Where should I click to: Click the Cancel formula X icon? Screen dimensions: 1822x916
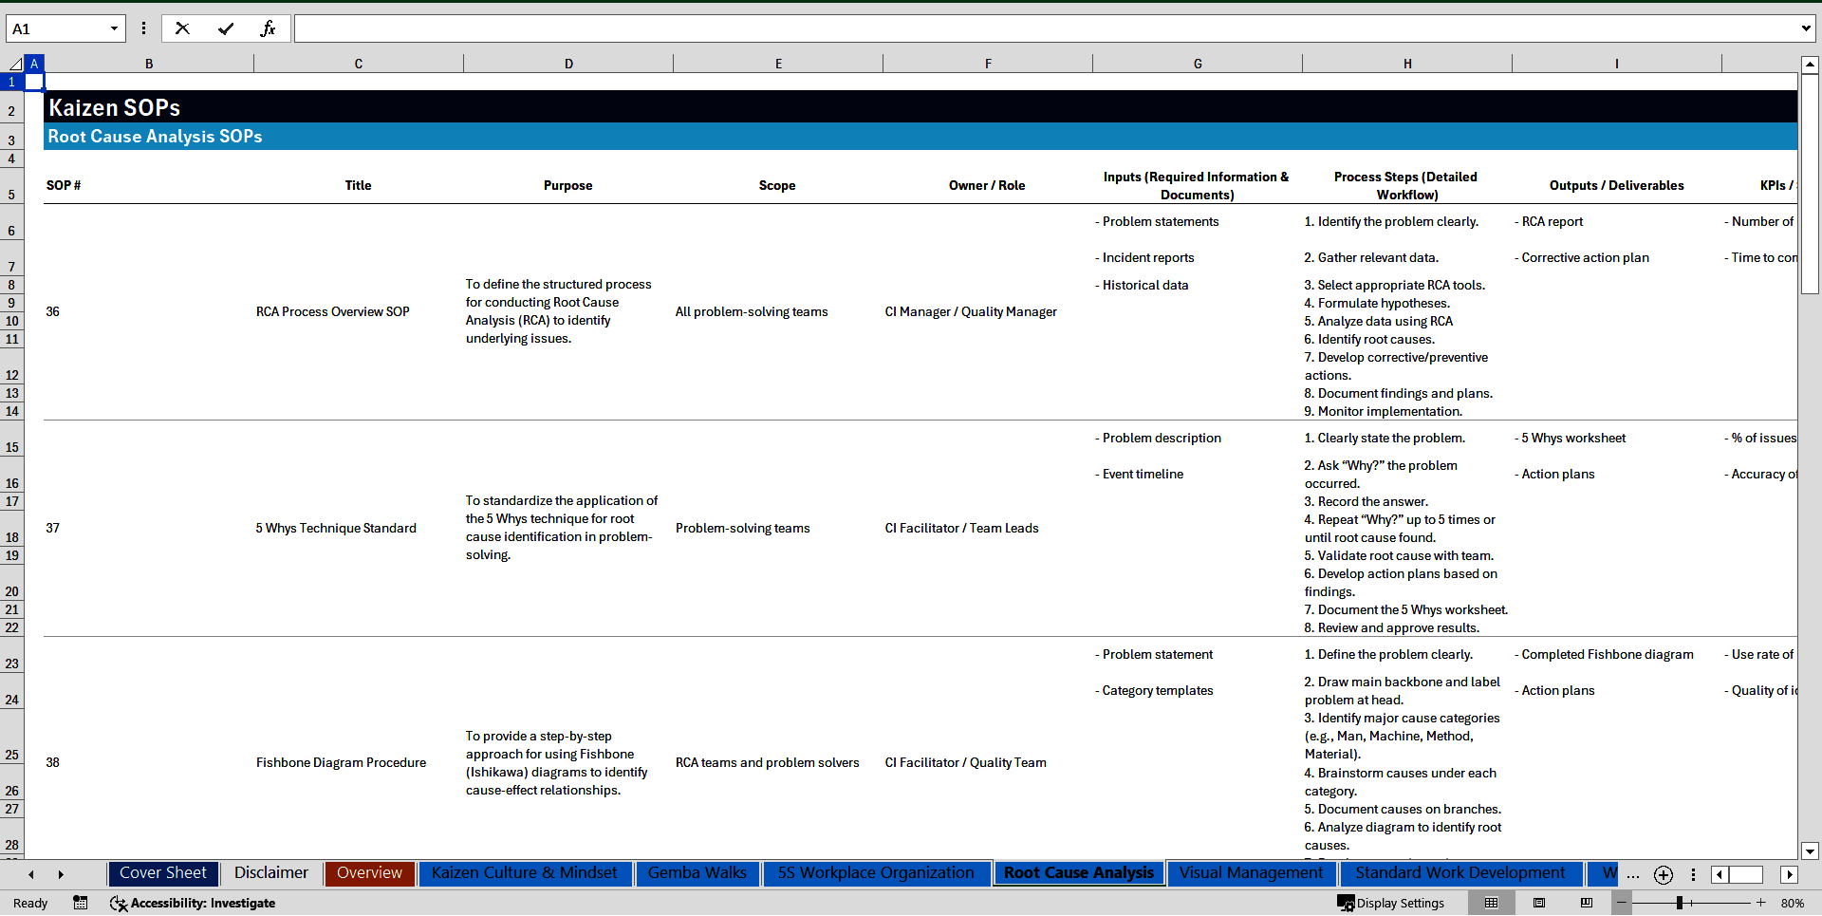point(182,28)
